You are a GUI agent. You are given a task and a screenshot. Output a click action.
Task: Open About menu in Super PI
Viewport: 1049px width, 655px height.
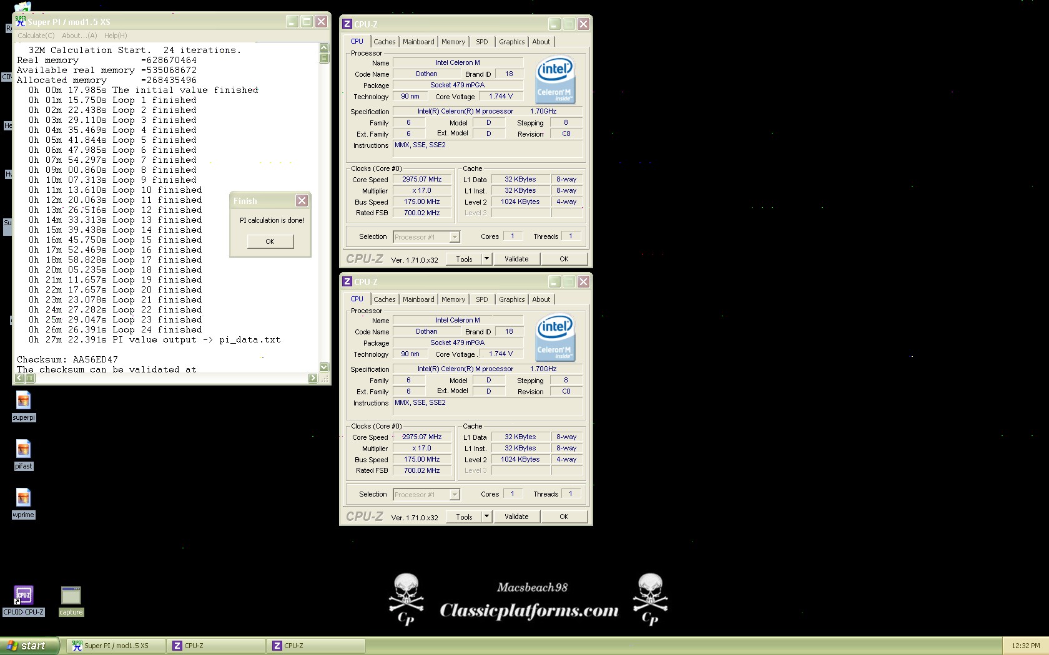79,36
